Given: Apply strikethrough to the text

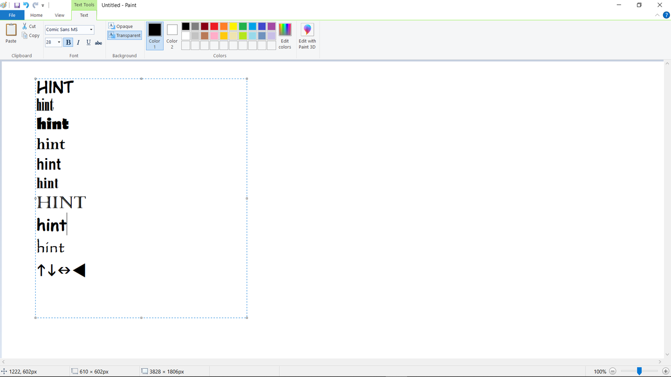Looking at the screenshot, I should [98, 42].
